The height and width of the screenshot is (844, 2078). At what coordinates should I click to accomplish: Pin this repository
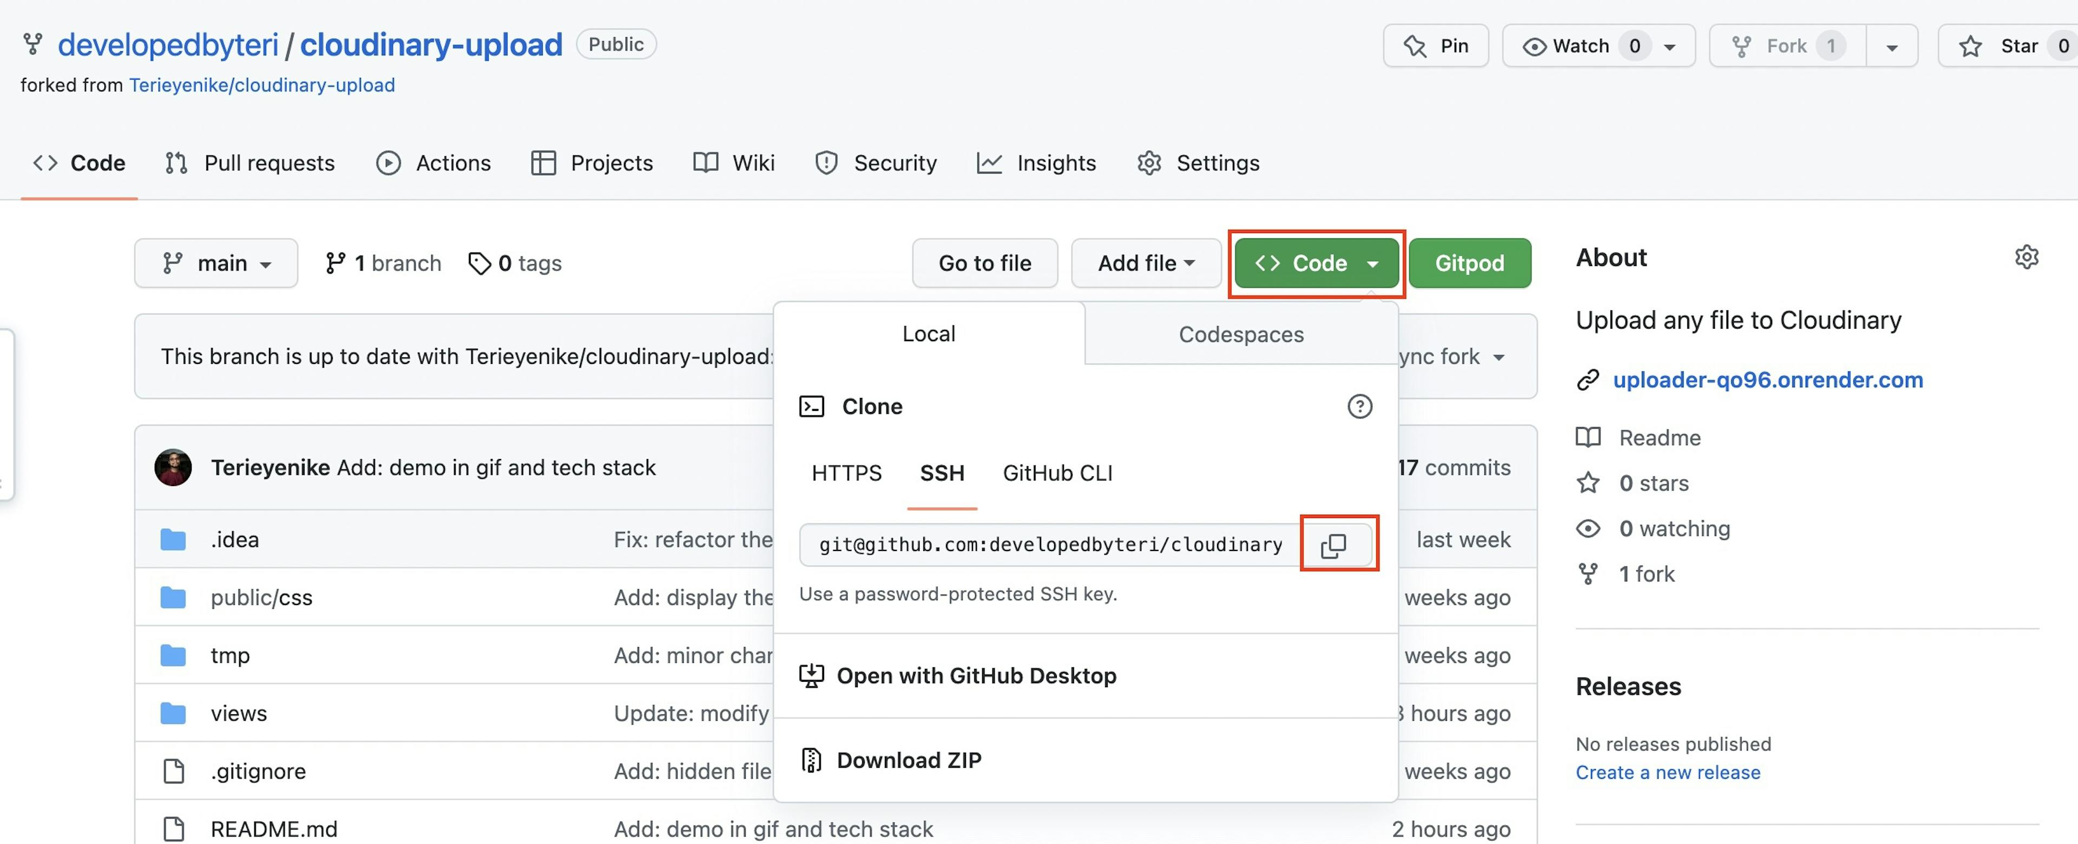(1435, 46)
